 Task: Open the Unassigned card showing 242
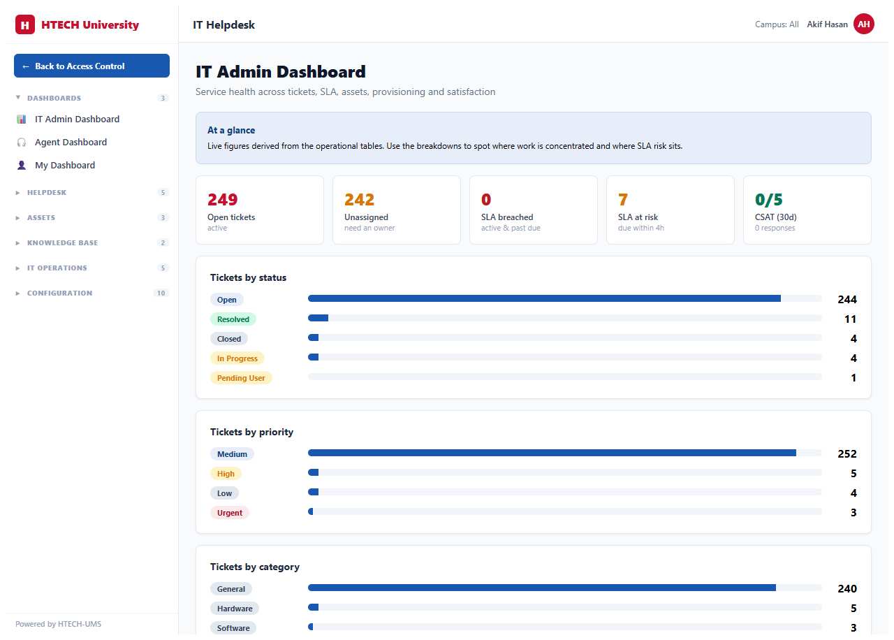pyautogui.click(x=397, y=210)
